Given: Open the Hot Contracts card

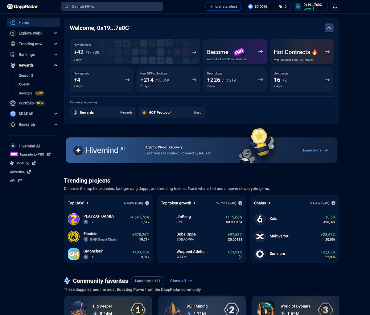Looking at the screenshot, I should (302, 52).
